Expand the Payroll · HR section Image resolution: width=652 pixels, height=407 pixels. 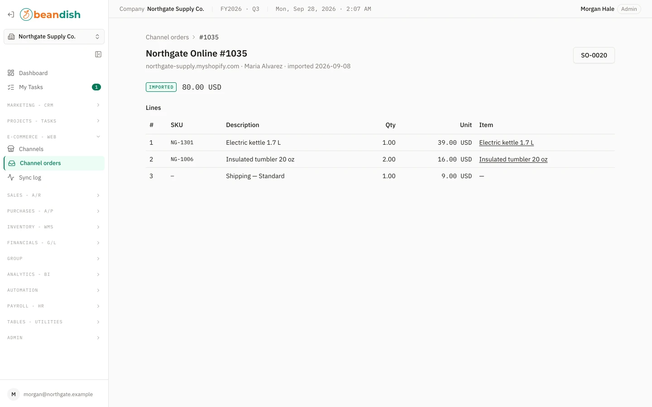[x=54, y=306]
